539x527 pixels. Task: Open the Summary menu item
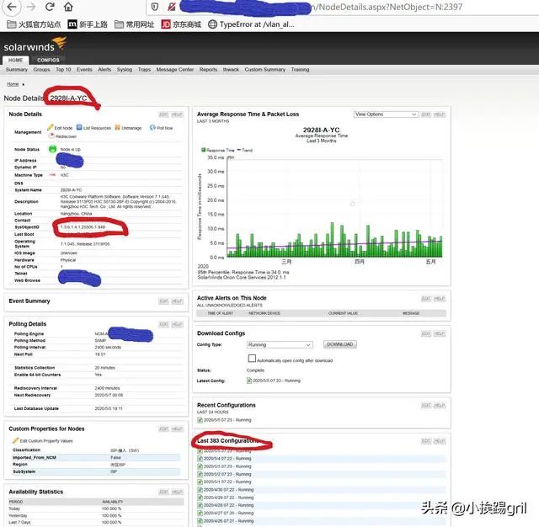pyautogui.click(x=17, y=70)
